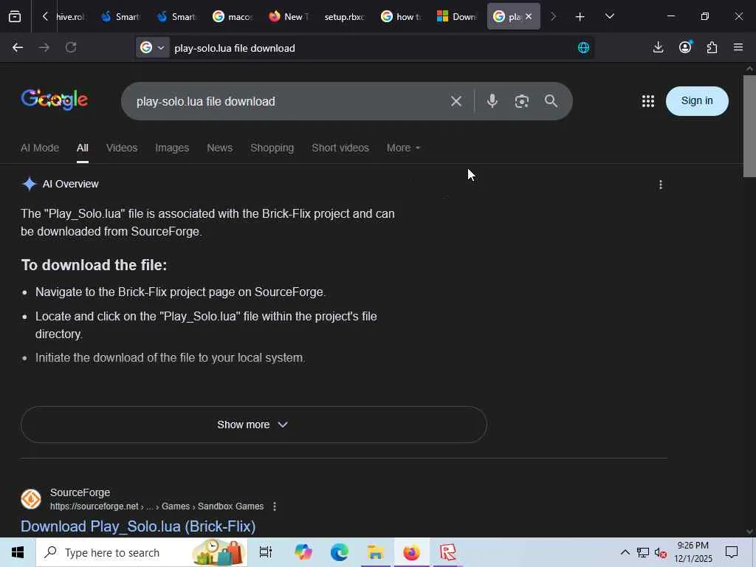Open the Videos results tab
Screen dimensions: 756x567
click(x=122, y=148)
